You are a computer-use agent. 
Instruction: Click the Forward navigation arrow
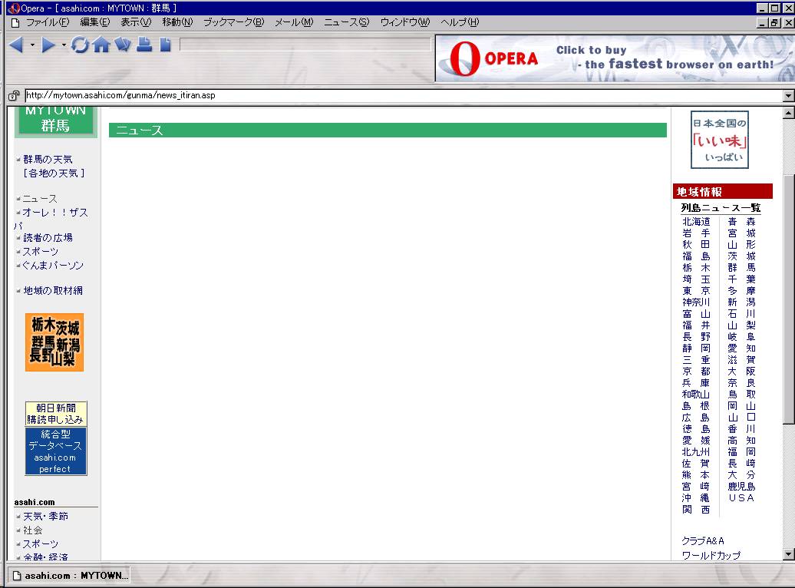(x=49, y=45)
